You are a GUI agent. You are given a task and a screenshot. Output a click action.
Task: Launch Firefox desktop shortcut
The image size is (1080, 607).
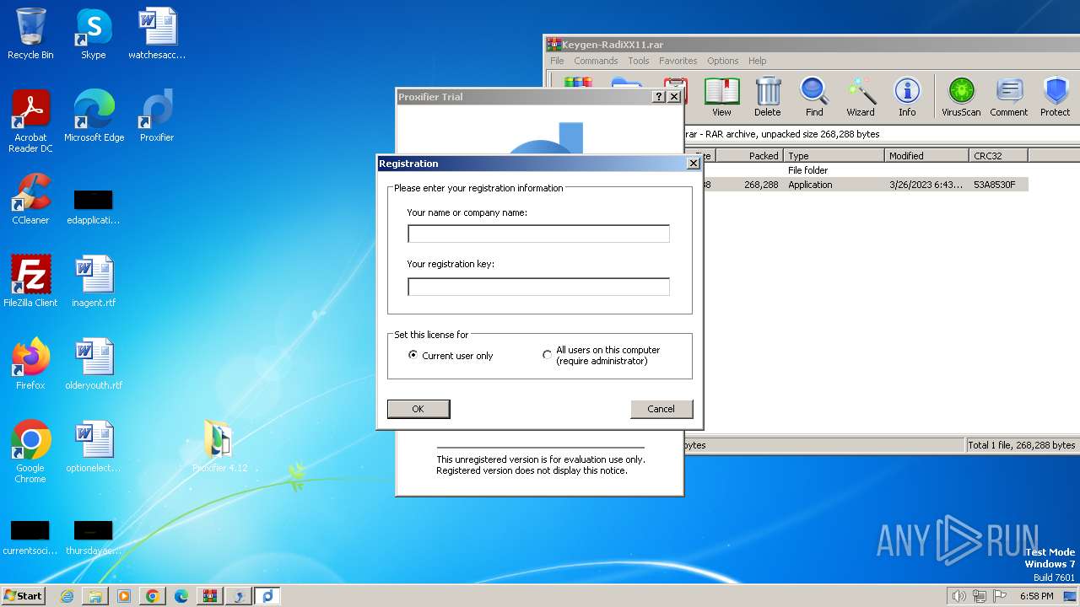tap(30, 364)
